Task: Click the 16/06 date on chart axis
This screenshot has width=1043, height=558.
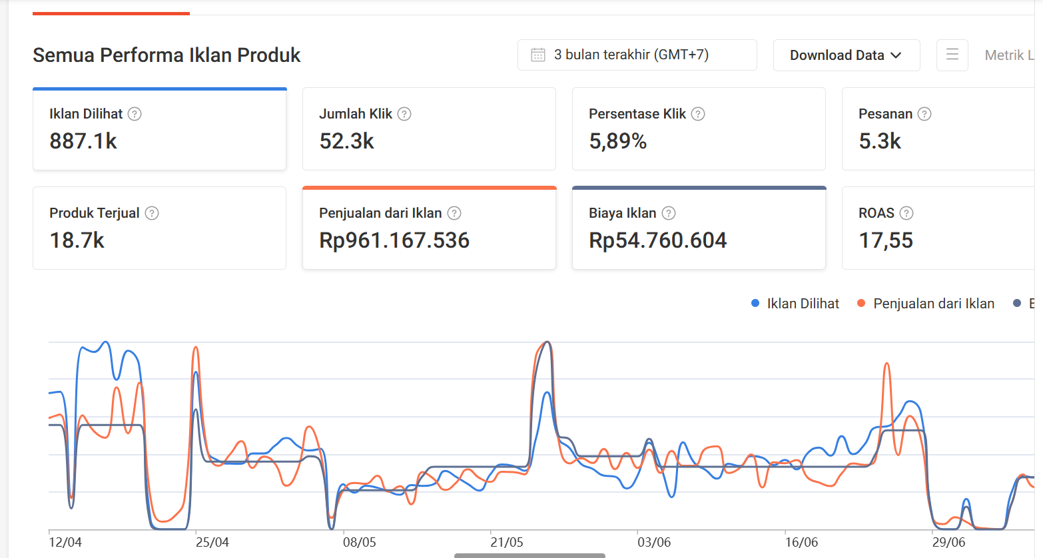Action: click(801, 542)
